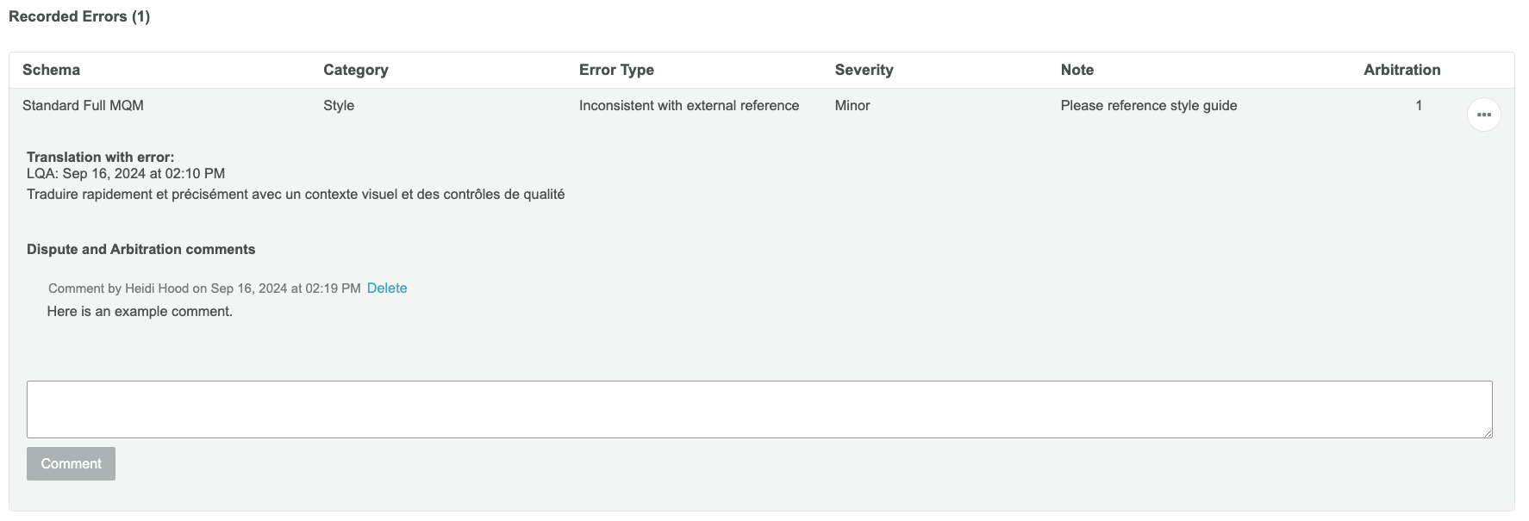Click the Category column header
Screen dimensions: 1529x521
[355, 70]
